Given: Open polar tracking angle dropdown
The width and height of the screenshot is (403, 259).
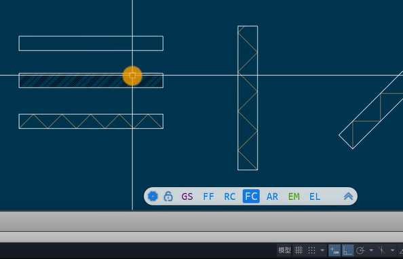Looking at the screenshot, I should pyautogui.click(x=371, y=250).
